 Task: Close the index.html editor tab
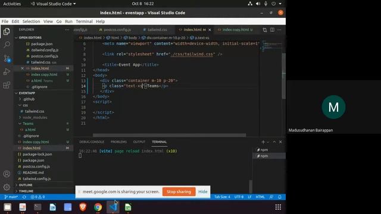[210, 30]
